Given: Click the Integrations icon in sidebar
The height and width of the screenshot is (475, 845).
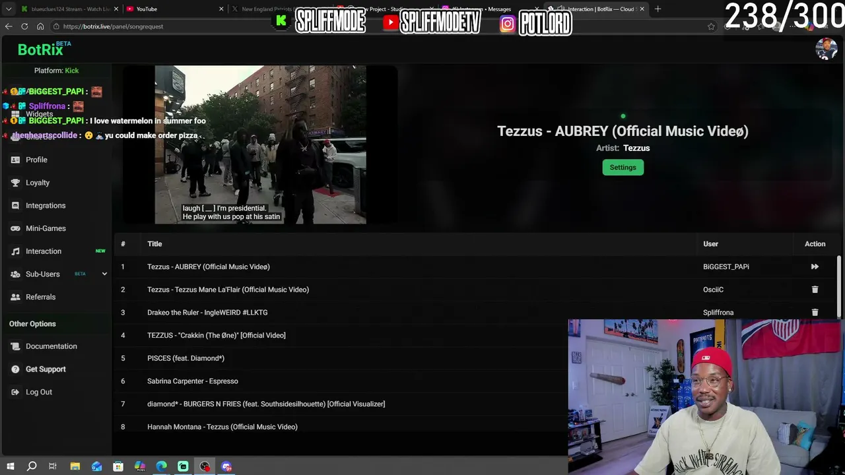Looking at the screenshot, I should (x=15, y=206).
